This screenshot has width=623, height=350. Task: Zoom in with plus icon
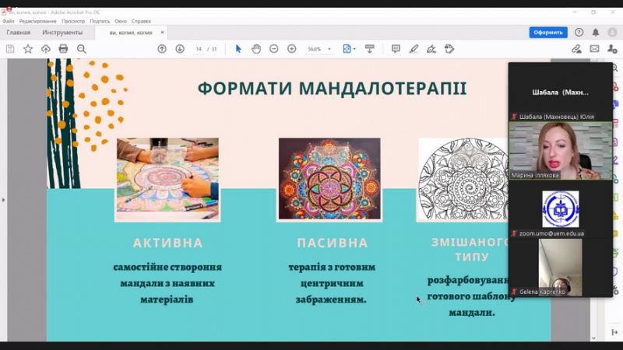click(292, 49)
